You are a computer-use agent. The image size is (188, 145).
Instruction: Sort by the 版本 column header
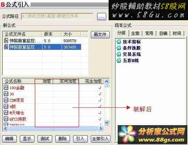51,34
